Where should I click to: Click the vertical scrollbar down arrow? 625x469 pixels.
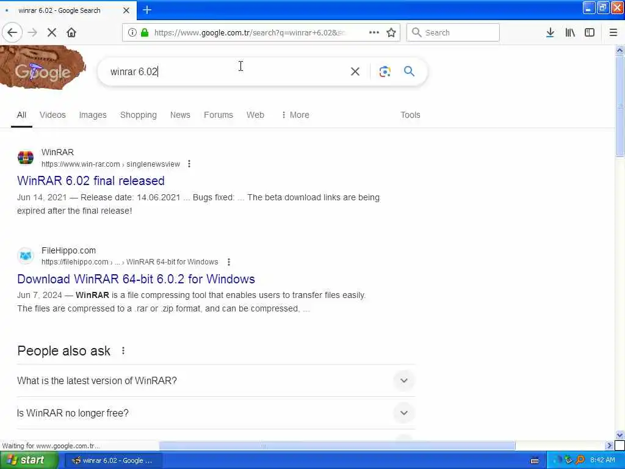pos(620,435)
